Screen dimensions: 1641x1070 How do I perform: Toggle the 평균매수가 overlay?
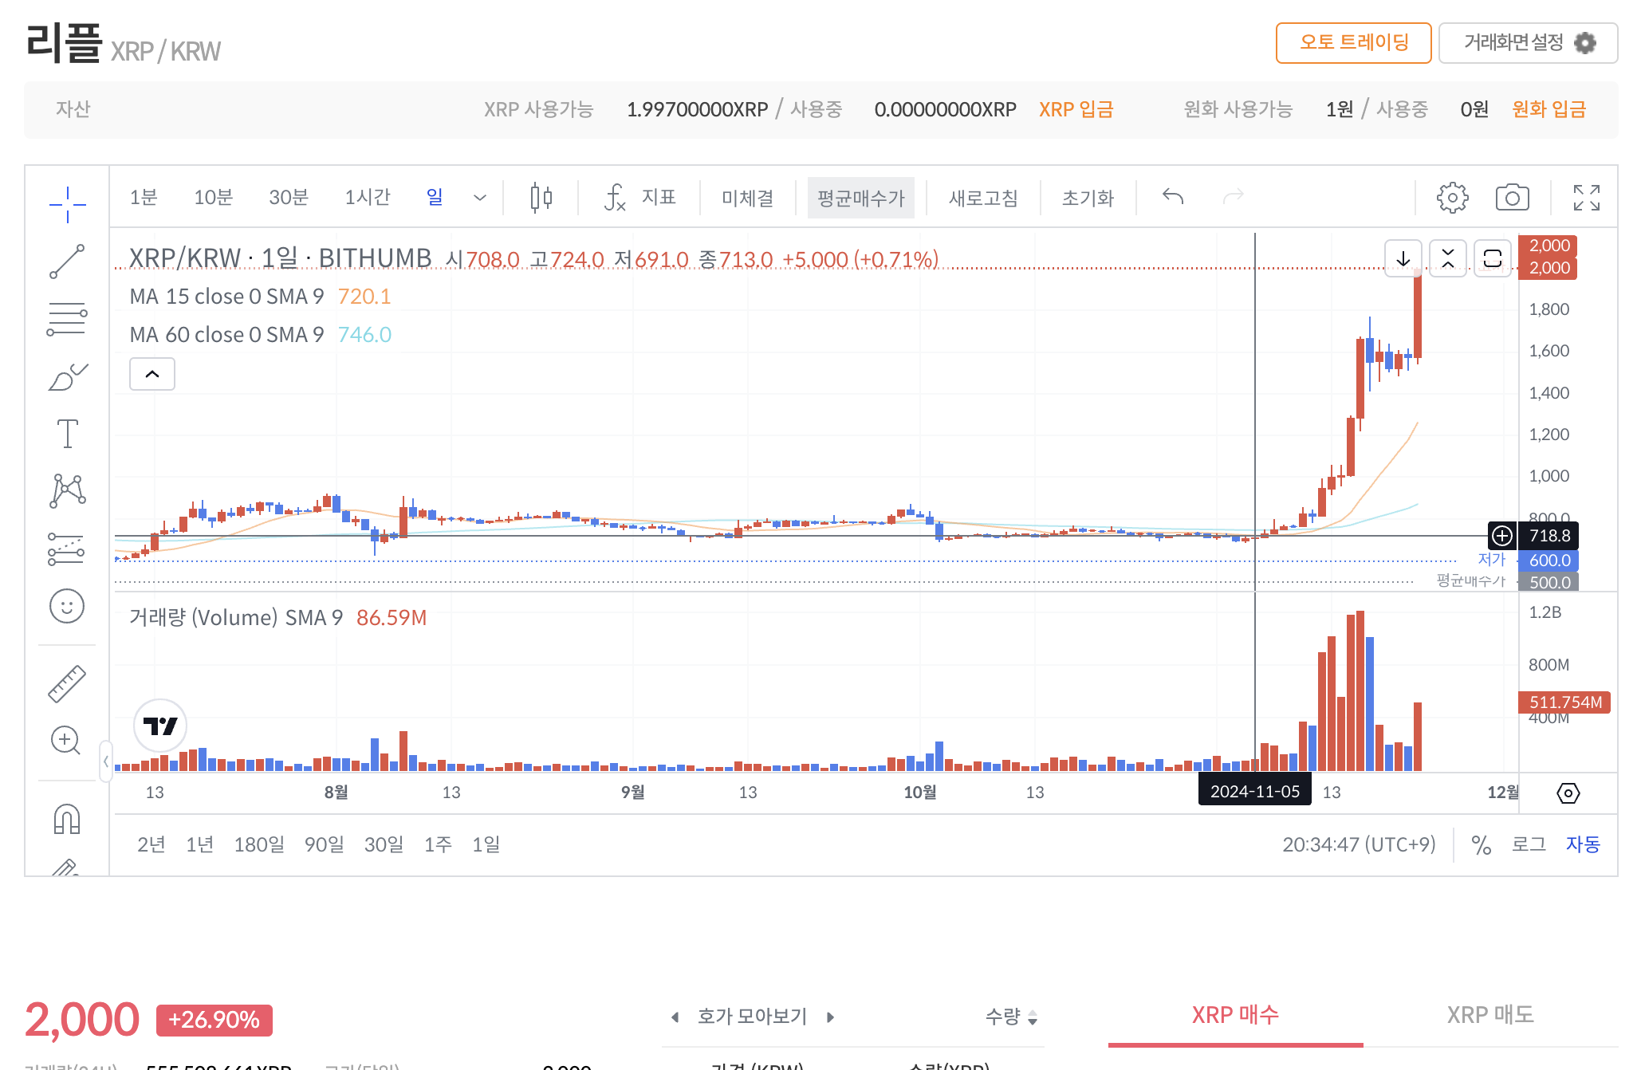click(x=861, y=198)
